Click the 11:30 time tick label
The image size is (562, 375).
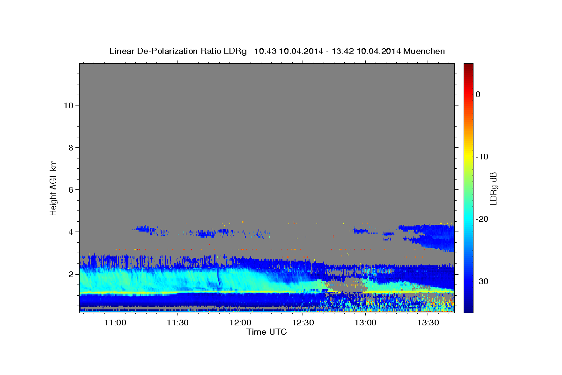click(178, 322)
